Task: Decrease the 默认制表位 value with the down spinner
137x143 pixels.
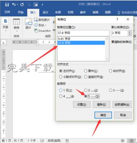Action: [x=130, y=35]
